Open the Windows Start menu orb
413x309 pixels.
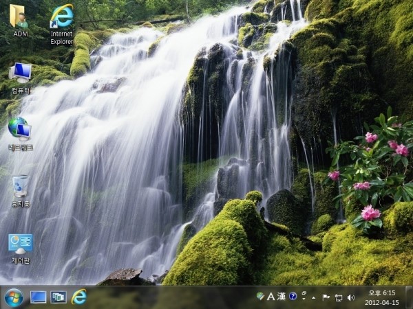(x=13, y=297)
